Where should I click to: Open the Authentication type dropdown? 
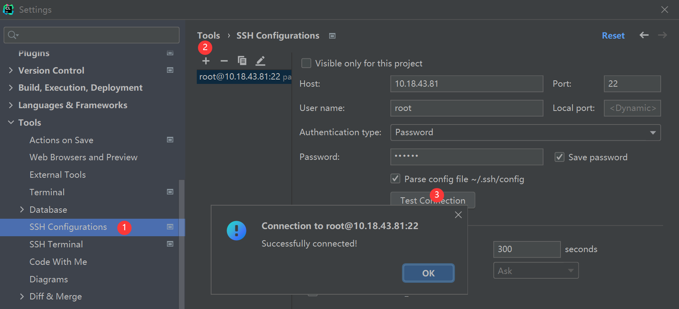tap(526, 132)
